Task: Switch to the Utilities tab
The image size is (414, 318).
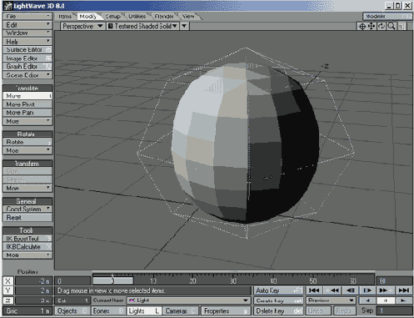Action: click(137, 16)
